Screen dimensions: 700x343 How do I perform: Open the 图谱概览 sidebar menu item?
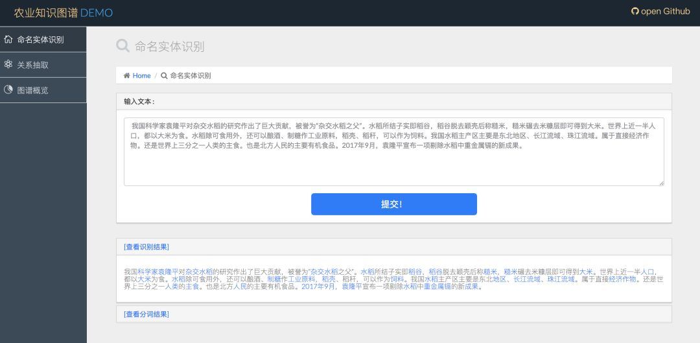(x=43, y=90)
